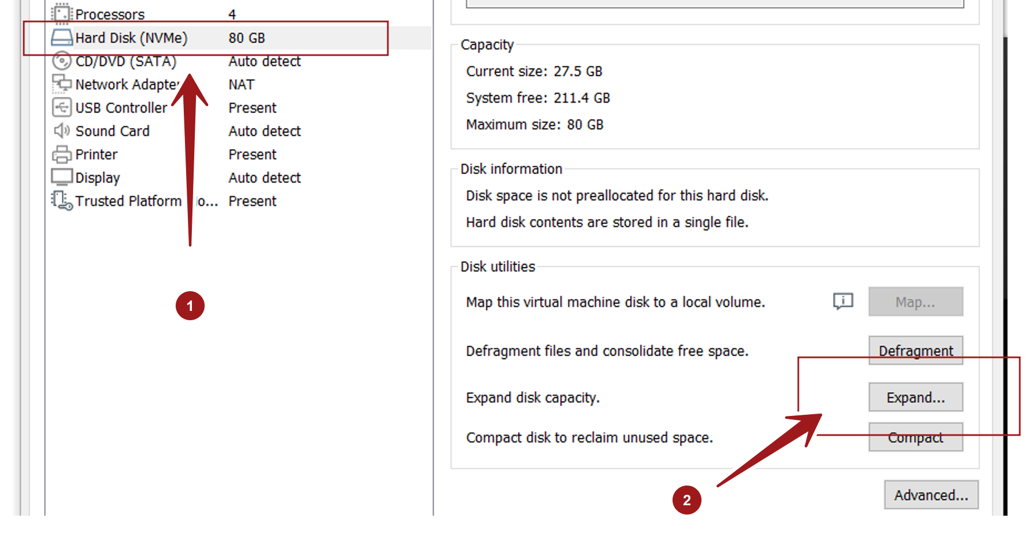The image size is (1025, 536).
Task: Select the 80 GB hard disk summary
Action: click(246, 38)
